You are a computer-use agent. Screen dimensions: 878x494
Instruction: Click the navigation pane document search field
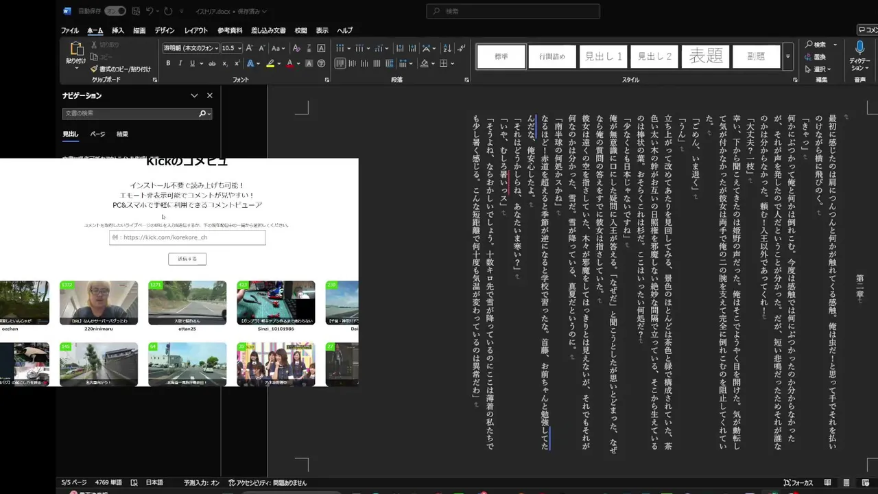(137, 113)
